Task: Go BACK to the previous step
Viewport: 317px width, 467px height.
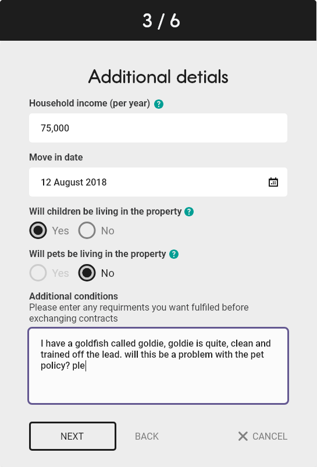Action: pos(147,436)
